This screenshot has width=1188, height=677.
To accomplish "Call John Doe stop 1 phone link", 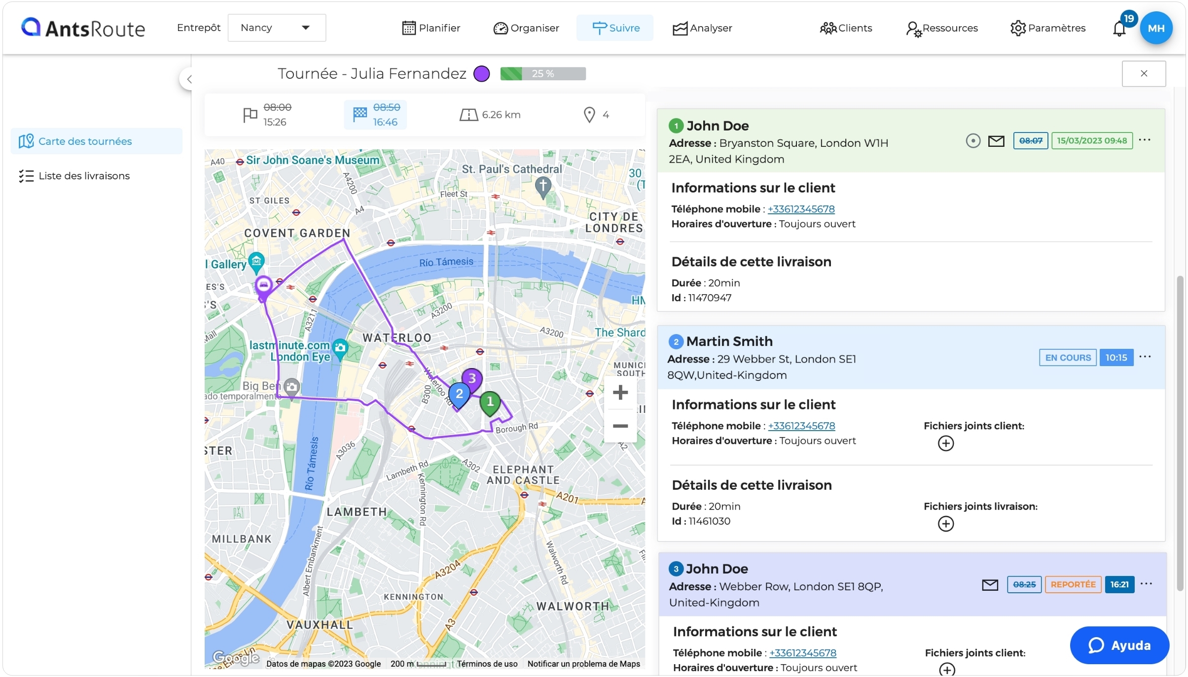I will pos(801,209).
